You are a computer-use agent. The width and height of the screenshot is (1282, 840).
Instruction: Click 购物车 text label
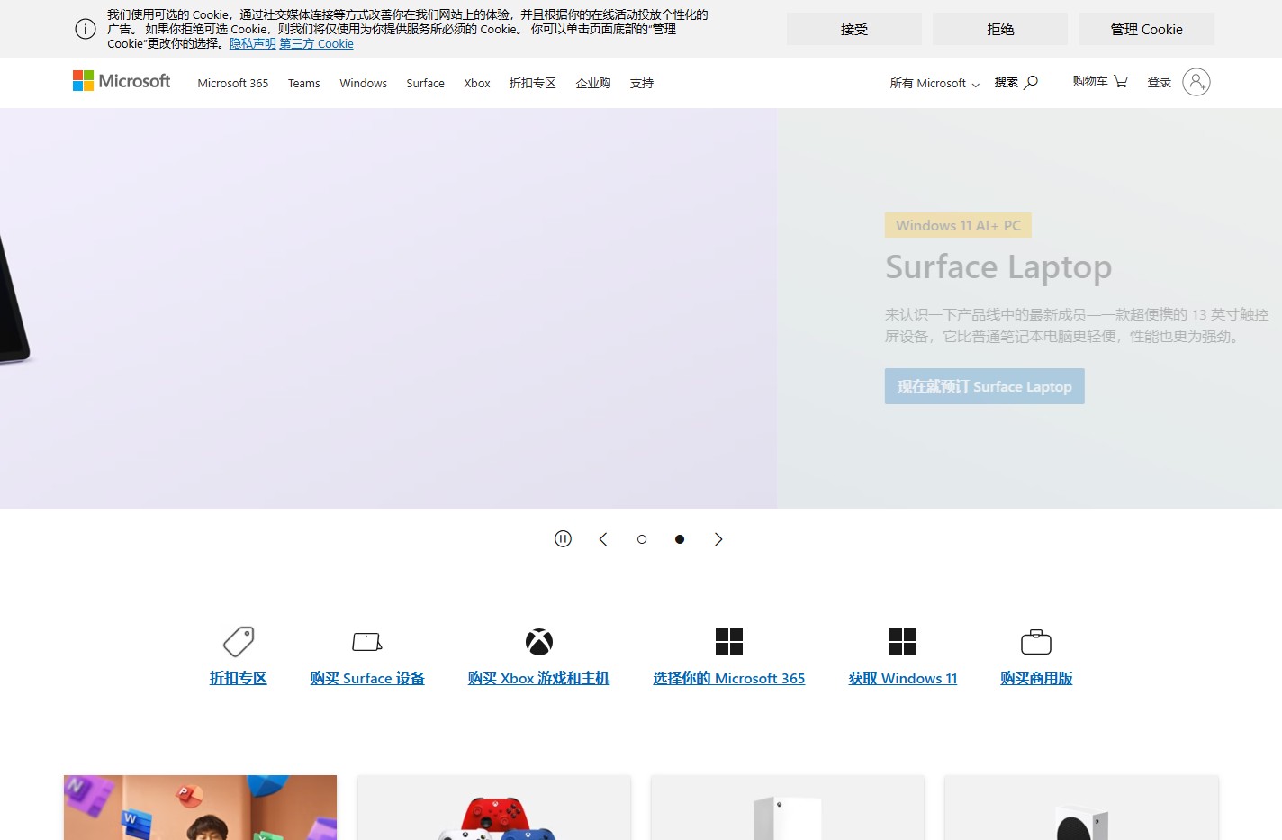(x=1090, y=81)
